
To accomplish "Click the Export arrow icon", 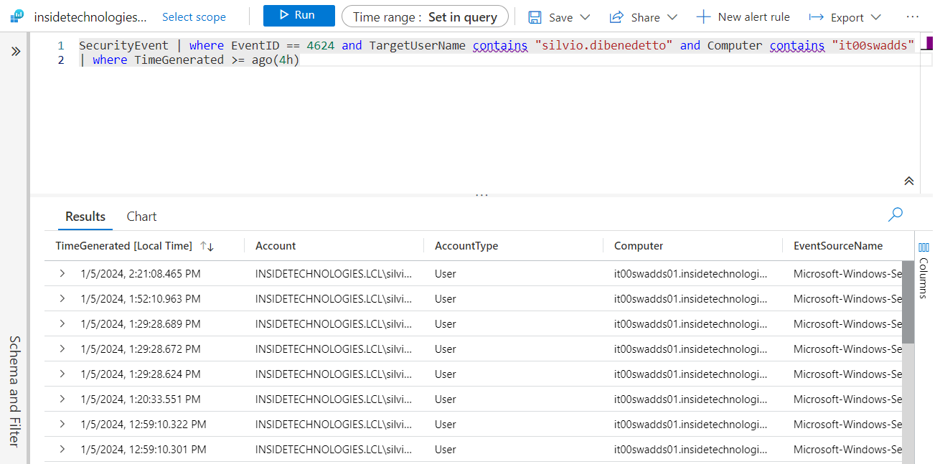I will [816, 17].
